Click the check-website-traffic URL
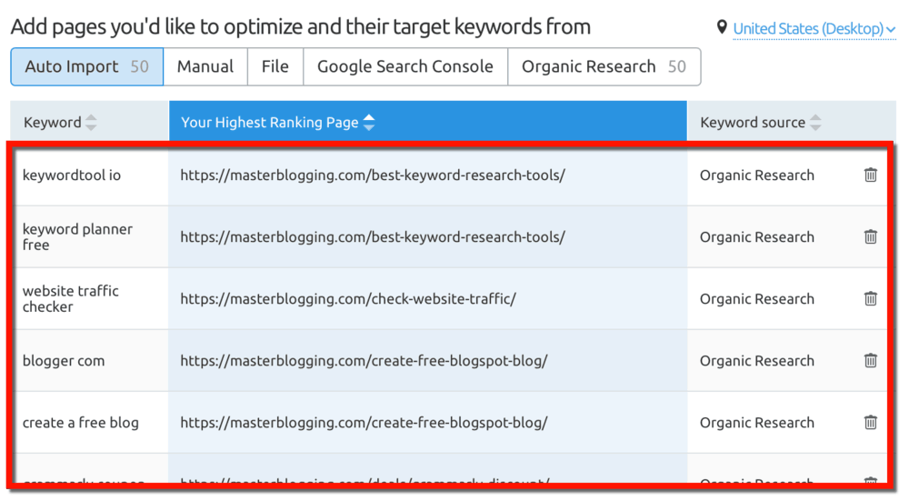 348,298
